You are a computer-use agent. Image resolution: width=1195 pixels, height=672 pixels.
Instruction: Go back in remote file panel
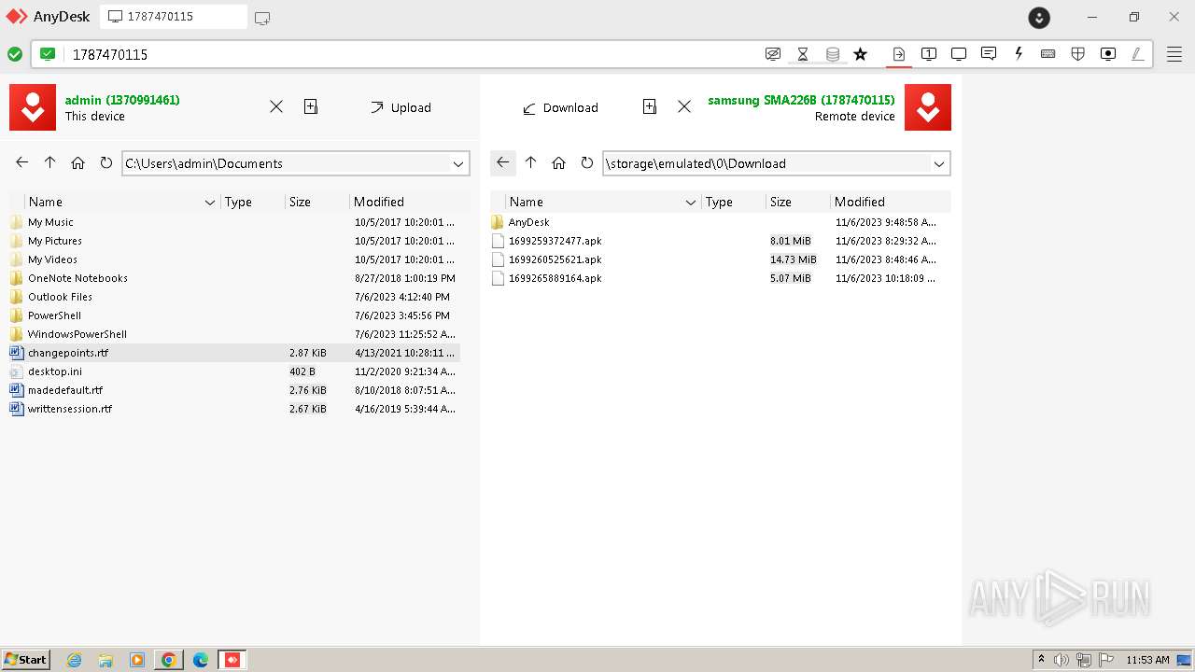pos(502,162)
